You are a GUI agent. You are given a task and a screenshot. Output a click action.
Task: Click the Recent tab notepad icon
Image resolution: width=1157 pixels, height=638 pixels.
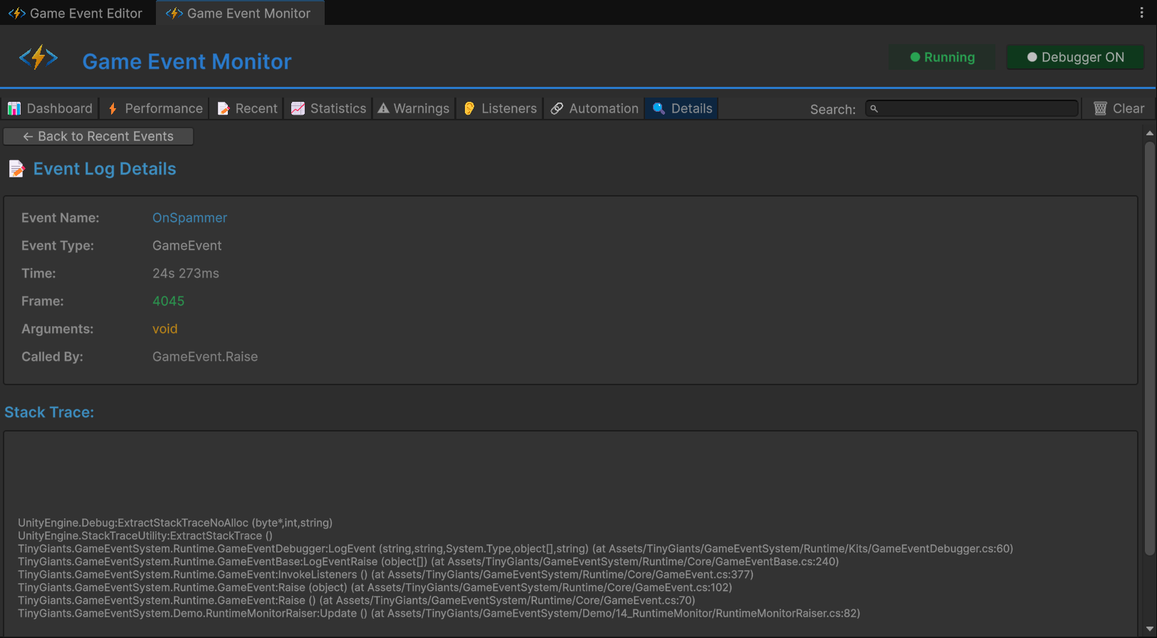pyautogui.click(x=224, y=108)
